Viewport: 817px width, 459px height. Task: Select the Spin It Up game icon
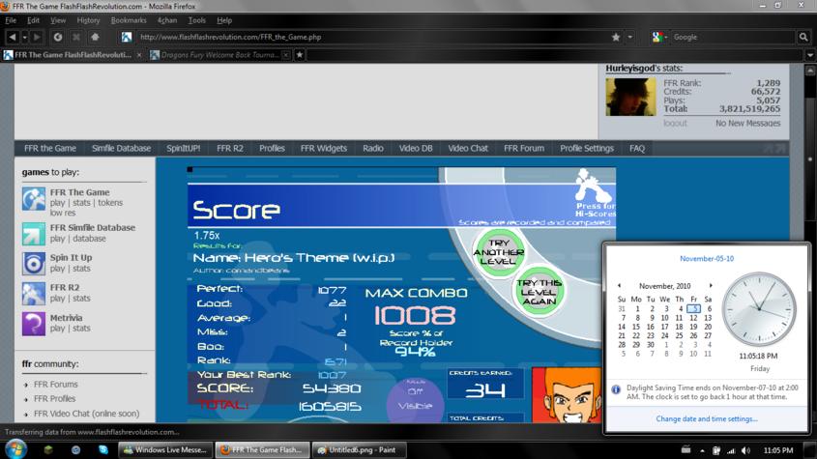33,263
